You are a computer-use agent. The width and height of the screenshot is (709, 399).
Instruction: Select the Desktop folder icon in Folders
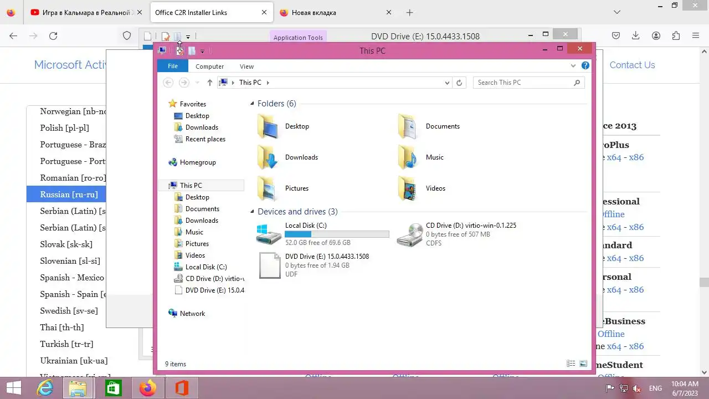pyautogui.click(x=268, y=126)
